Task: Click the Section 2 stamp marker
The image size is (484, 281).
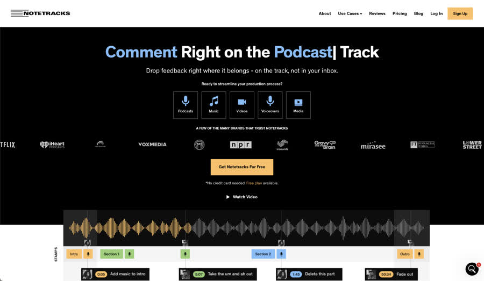Action: pos(263,254)
